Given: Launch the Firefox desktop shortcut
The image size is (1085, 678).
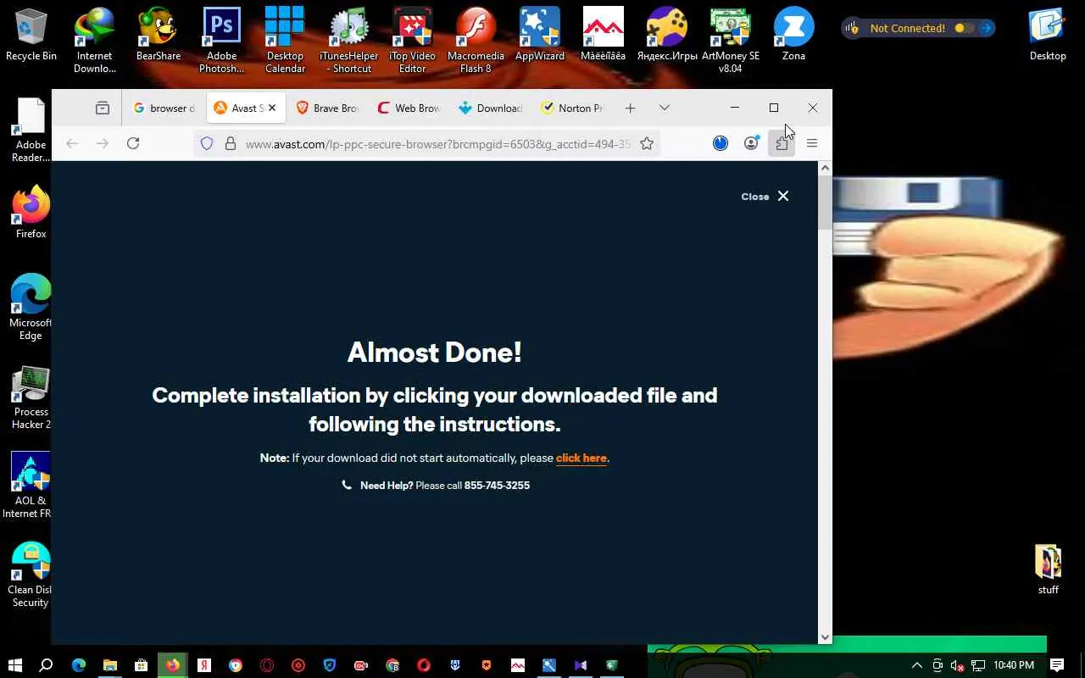Looking at the screenshot, I should click(31, 213).
